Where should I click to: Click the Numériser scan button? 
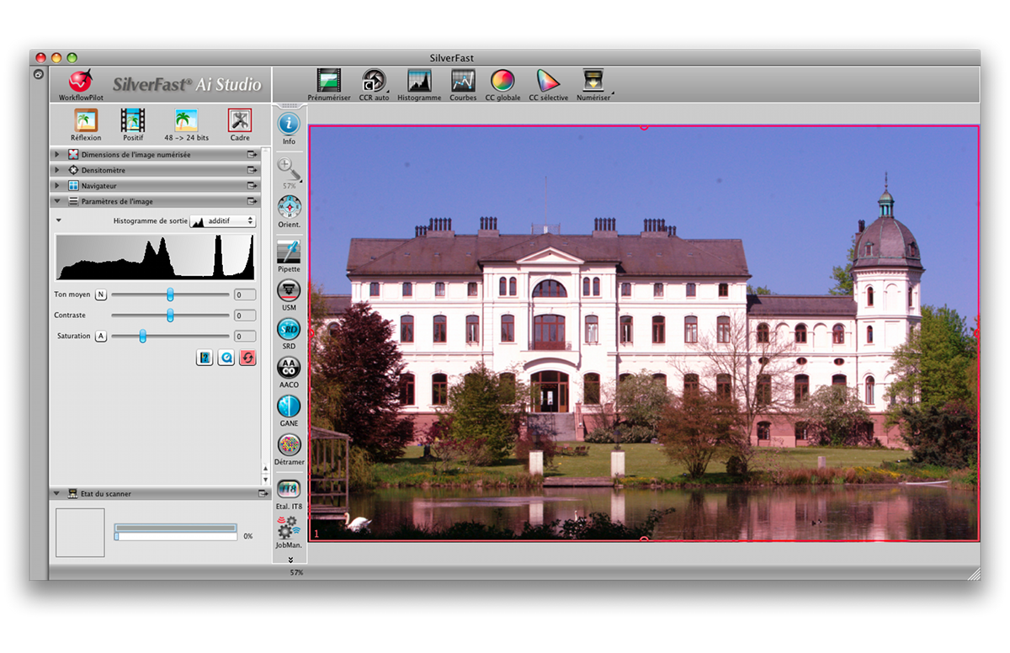(593, 81)
